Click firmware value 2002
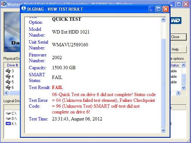The width and height of the screenshot is (191, 143). [57, 58]
